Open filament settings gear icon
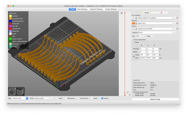Screen dimensions: 187x114 (177, 23)
